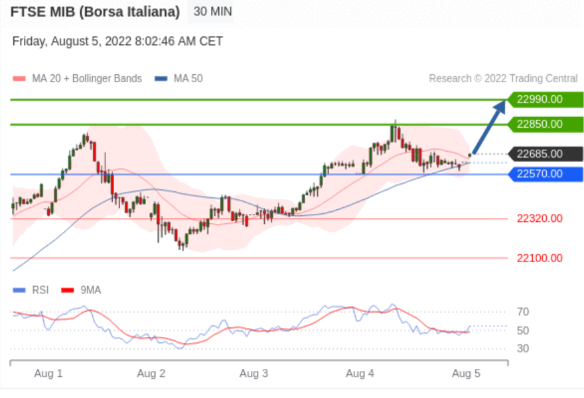Screen dimensions: 584x398
Task: Select the black 22685.00 current price tag
Action: click(546, 154)
